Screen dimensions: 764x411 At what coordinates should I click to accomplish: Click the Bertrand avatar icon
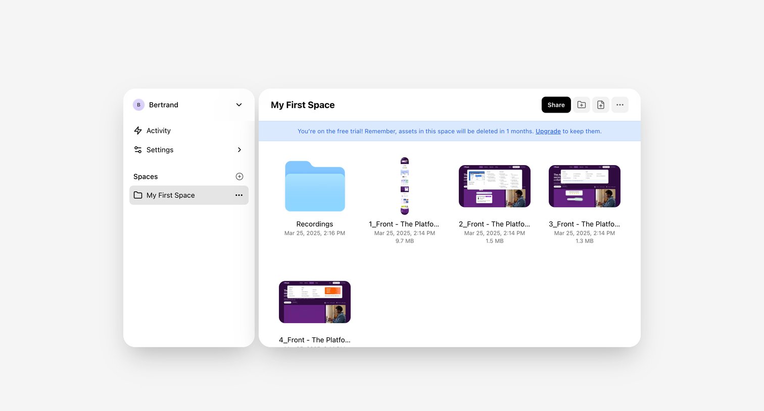138,105
